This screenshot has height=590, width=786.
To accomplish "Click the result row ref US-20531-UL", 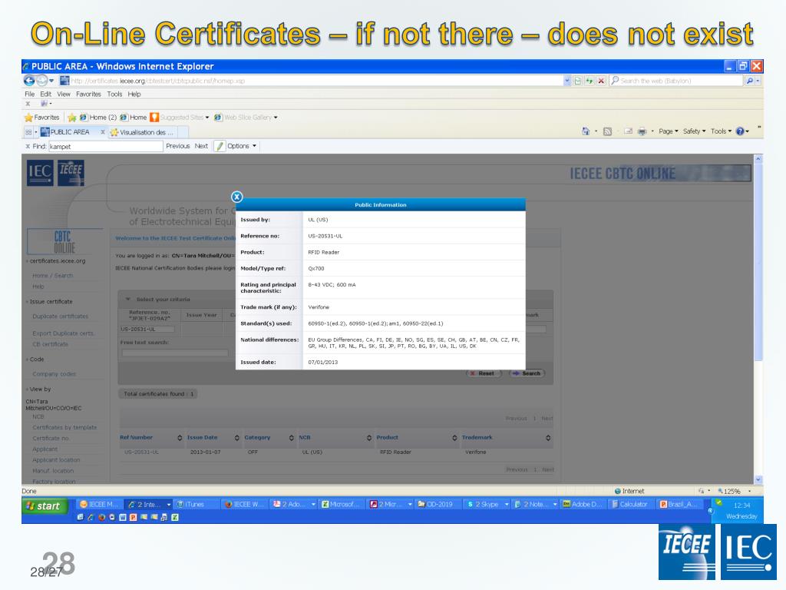I will coord(141,452).
